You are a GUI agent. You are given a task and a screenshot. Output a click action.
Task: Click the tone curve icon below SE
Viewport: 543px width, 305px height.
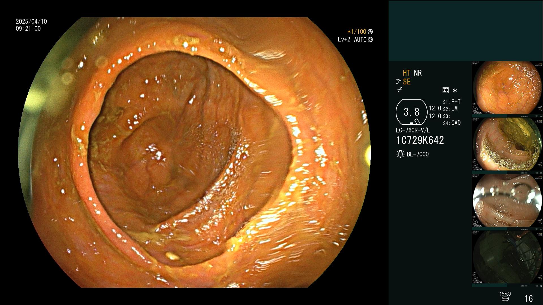point(399,90)
